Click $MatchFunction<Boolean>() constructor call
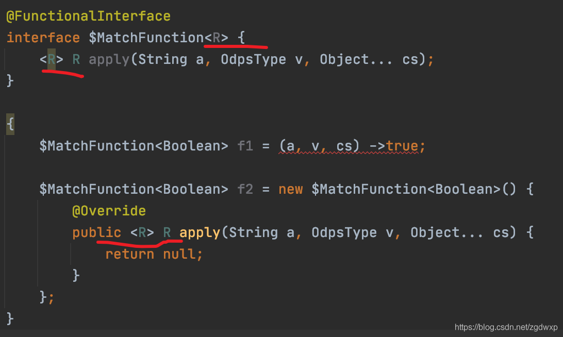The width and height of the screenshot is (563, 337). point(413,189)
